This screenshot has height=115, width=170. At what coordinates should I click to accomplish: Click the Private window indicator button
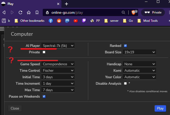coord(153,12)
